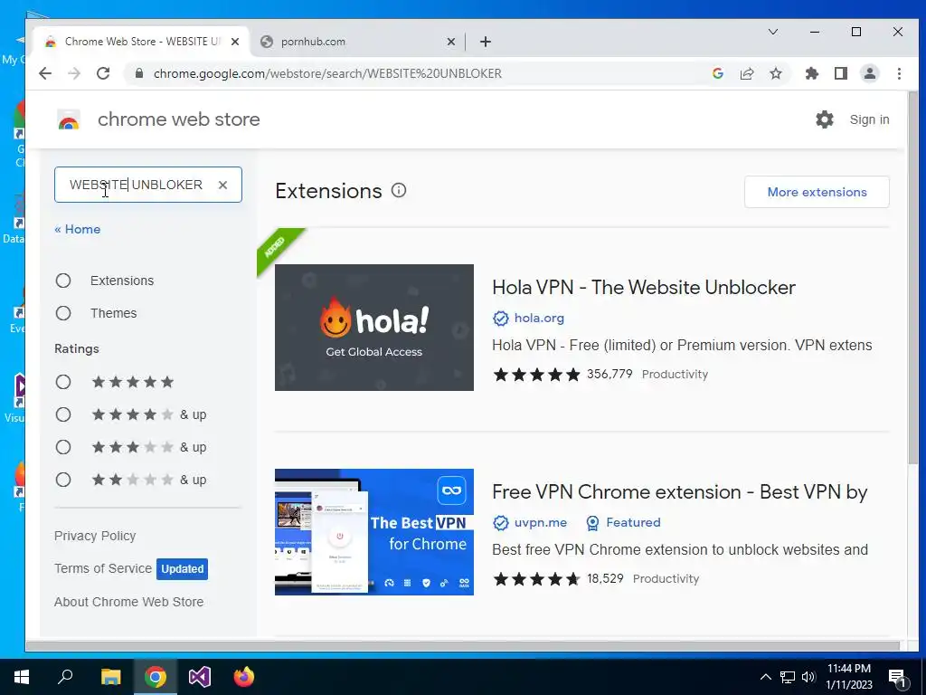
Task: Toggle the Chrome side panel icon
Action: tap(841, 73)
